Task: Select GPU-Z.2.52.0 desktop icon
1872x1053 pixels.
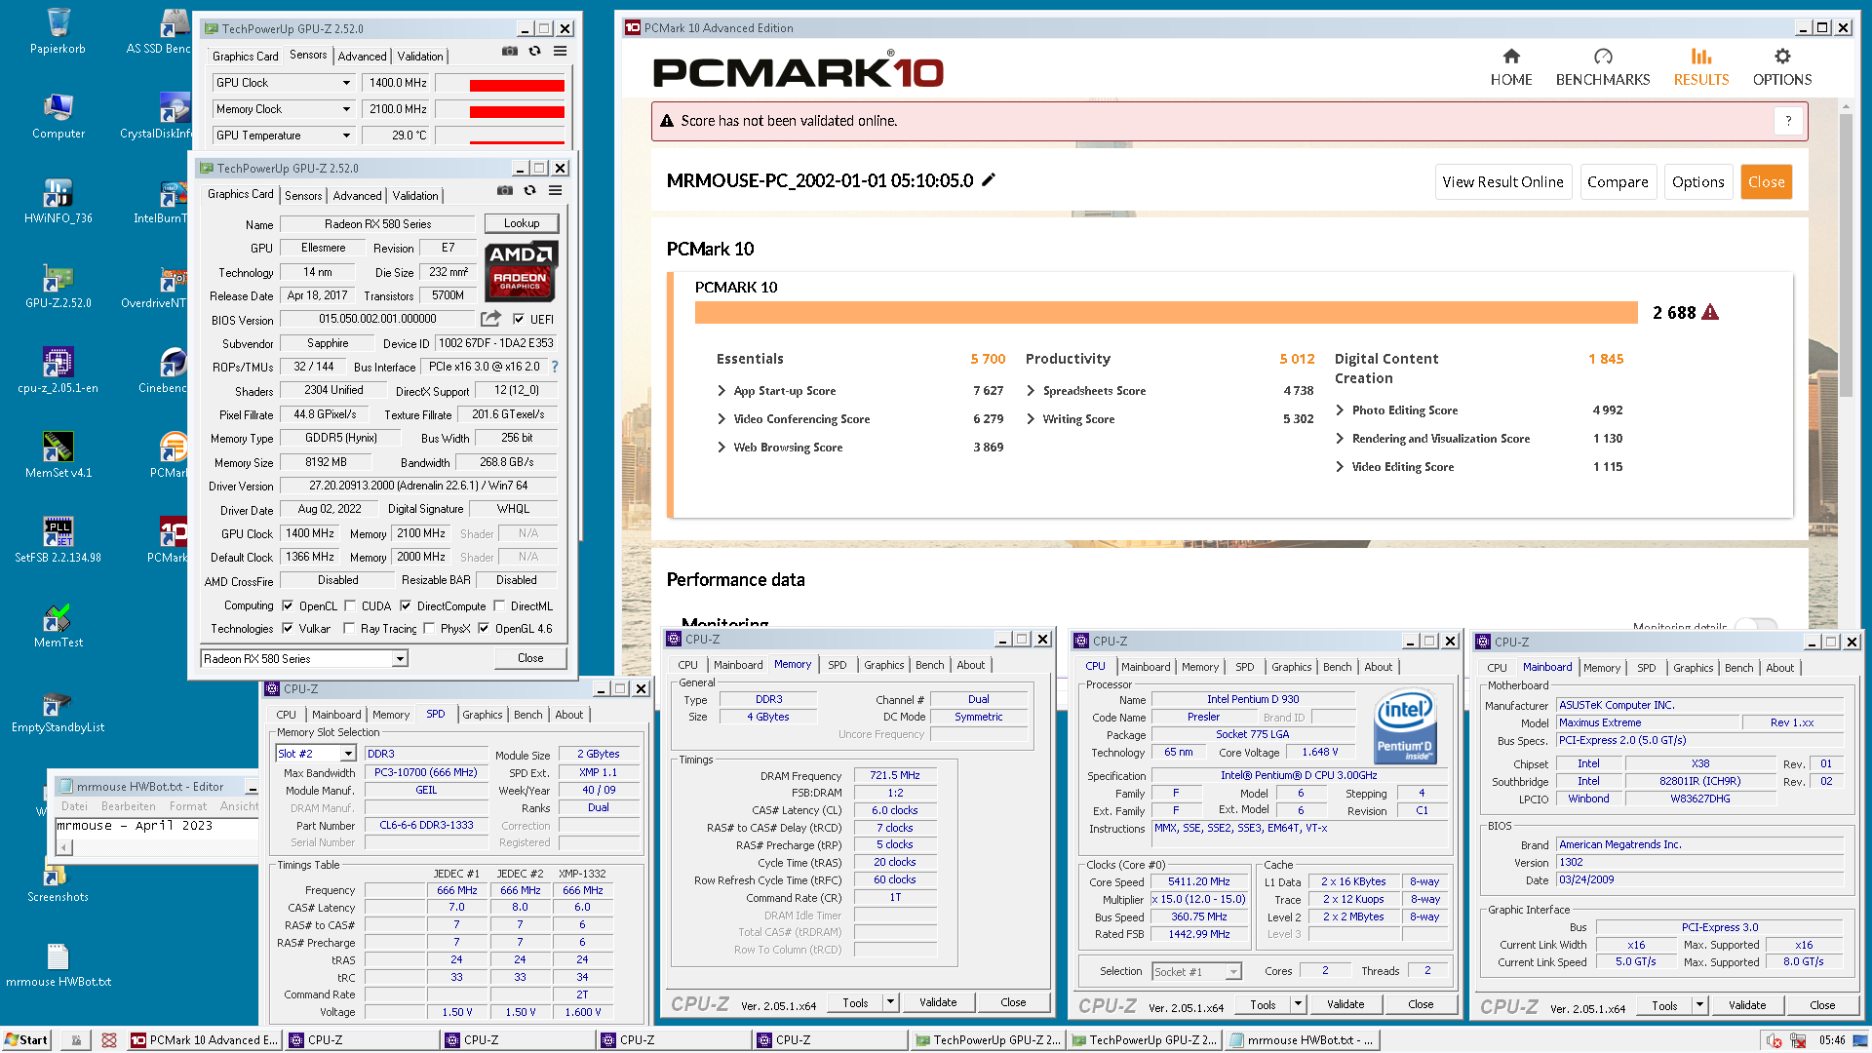Action: (58, 285)
